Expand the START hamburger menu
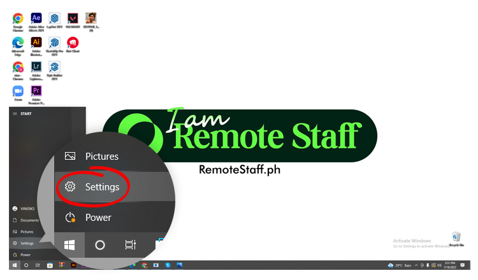Screen dimensions: 478x280 (x=15, y=113)
